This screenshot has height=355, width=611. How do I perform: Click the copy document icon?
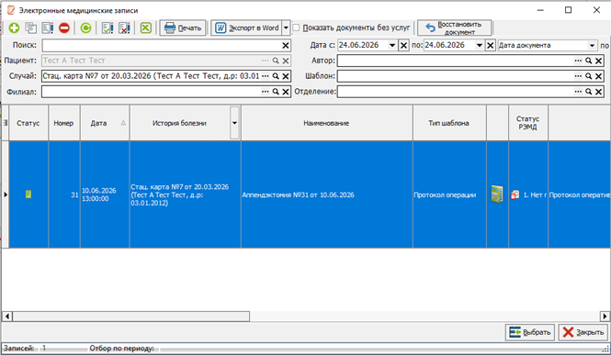point(31,28)
